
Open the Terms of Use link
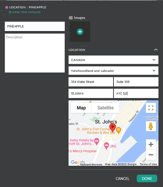pyautogui.click(x=148, y=164)
